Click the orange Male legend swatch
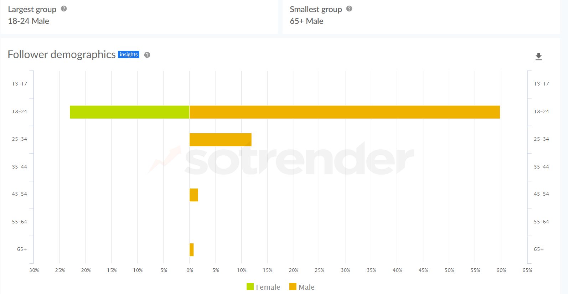Image resolution: width=568 pixels, height=294 pixels. click(293, 287)
